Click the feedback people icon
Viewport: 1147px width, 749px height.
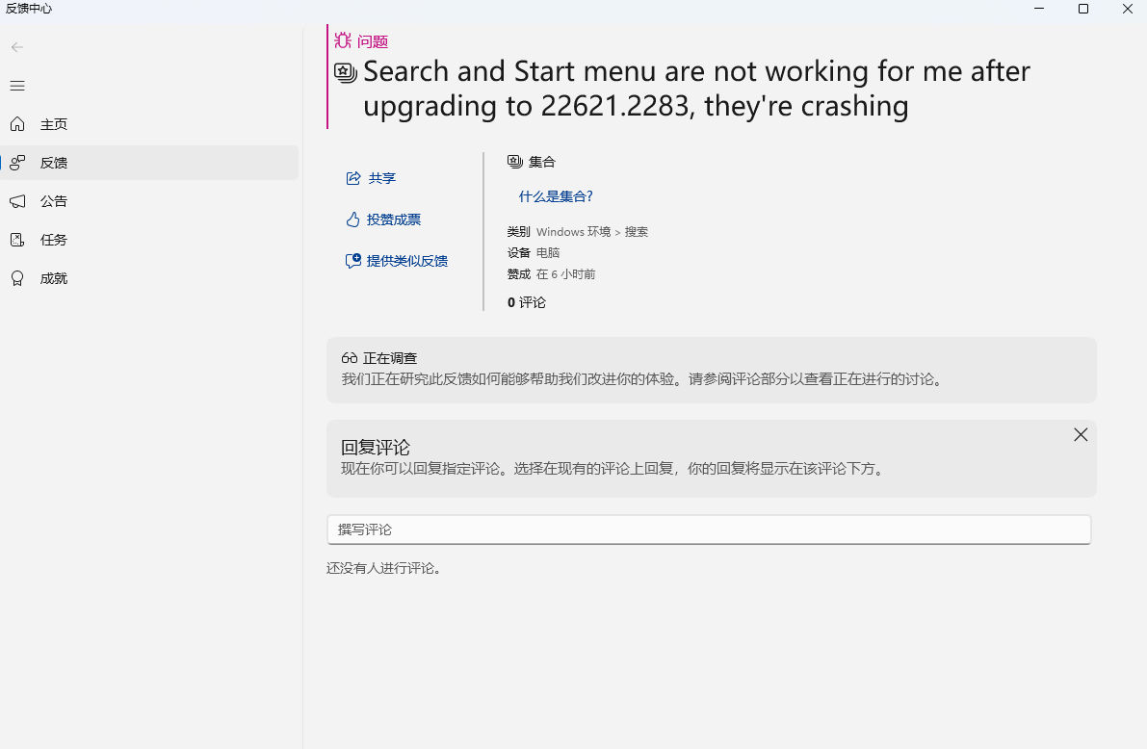pos(17,163)
